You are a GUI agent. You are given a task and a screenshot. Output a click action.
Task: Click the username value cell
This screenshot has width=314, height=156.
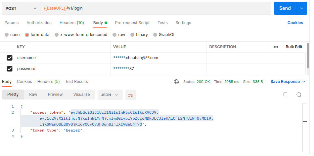pos(158,58)
